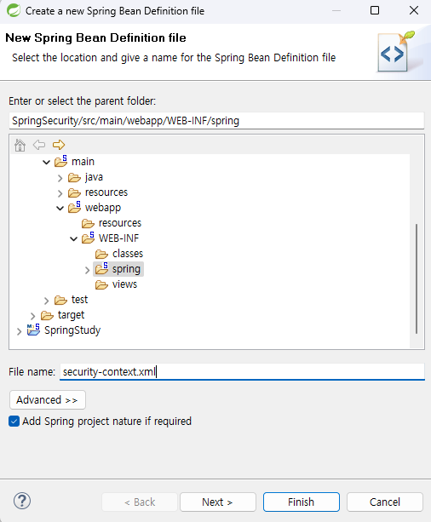Select the java folder label
The height and width of the screenshot is (522, 431).
[94, 177]
